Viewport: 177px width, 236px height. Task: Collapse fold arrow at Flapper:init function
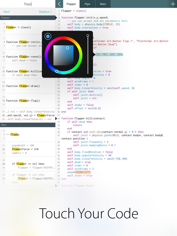tap(56, 18)
